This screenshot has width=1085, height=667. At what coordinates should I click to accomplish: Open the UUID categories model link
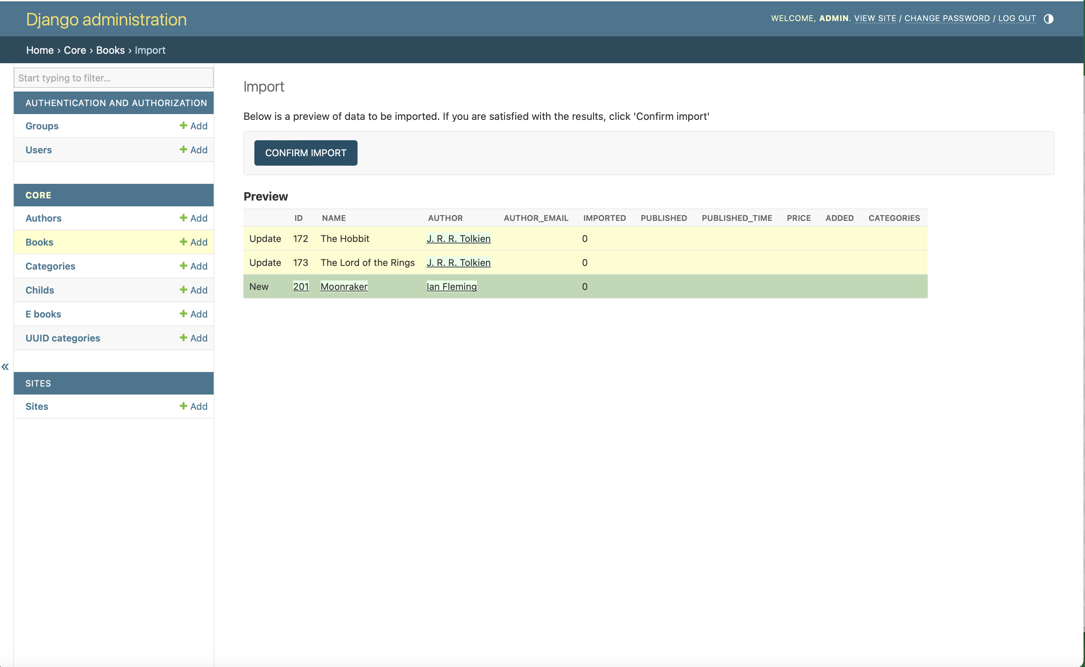pos(62,338)
